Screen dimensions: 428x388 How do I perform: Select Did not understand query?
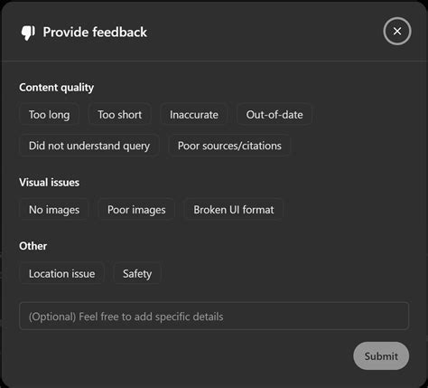tap(89, 146)
